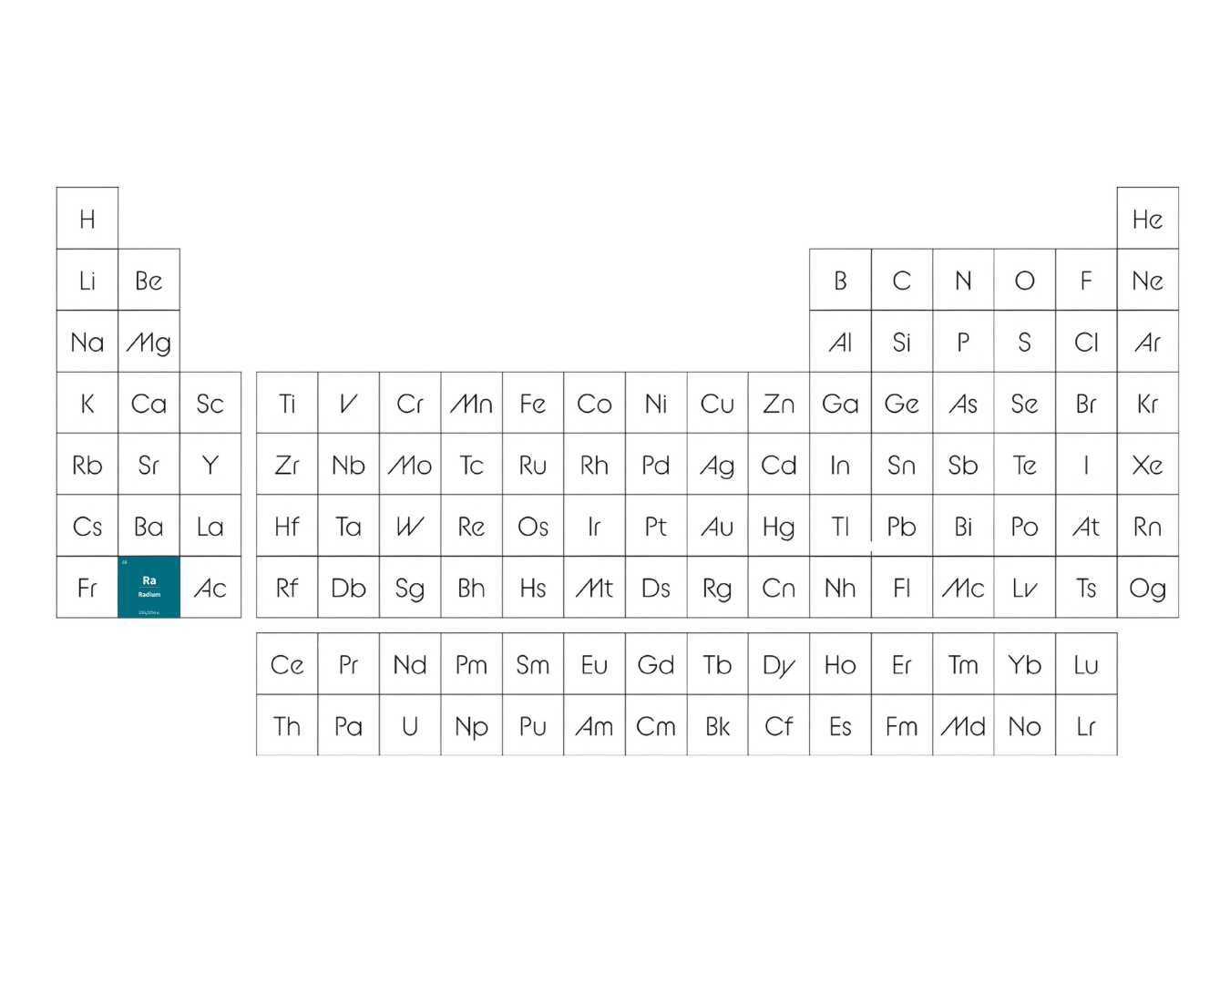Select the Francium (Fr) element cell
Image resolution: width=1230 pixels, height=984 pixels.
tap(87, 588)
